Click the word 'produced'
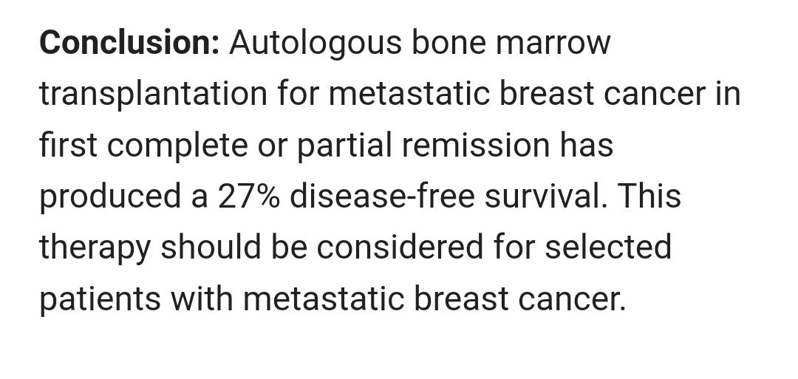This screenshot has width=798, height=379. pyautogui.click(x=110, y=197)
